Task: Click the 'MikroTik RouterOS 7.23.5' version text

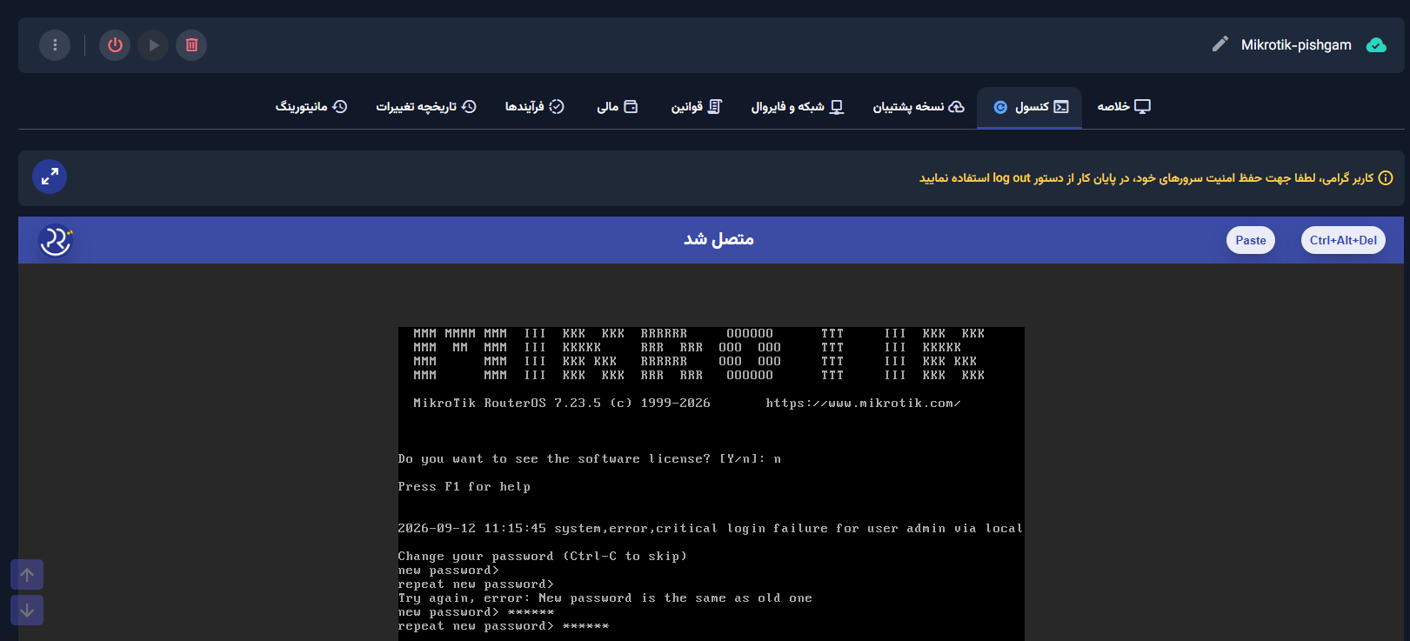Action: click(507, 404)
